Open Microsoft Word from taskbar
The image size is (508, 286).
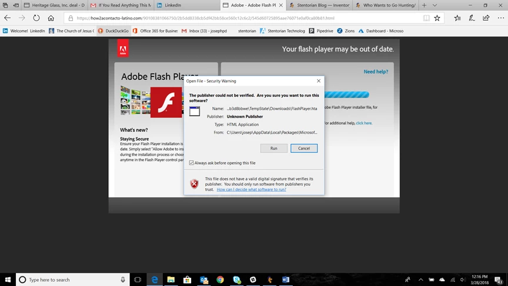click(x=286, y=280)
